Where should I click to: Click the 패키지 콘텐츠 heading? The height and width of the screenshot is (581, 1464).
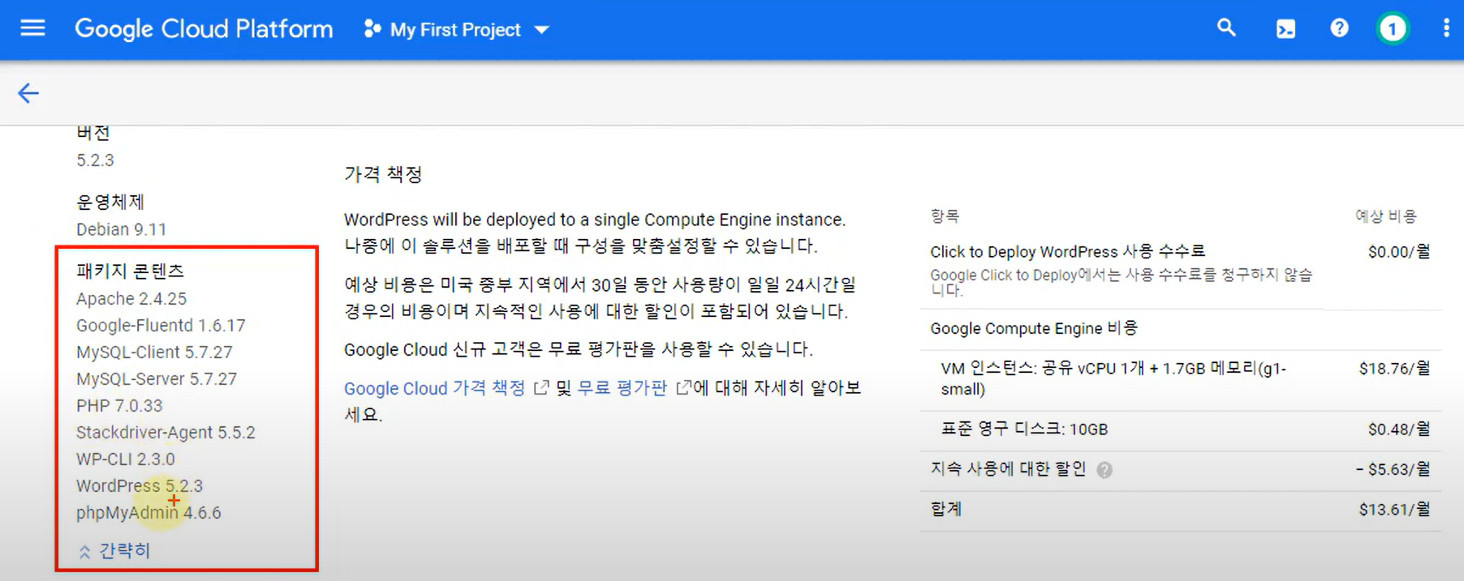click(x=130, y=271)
